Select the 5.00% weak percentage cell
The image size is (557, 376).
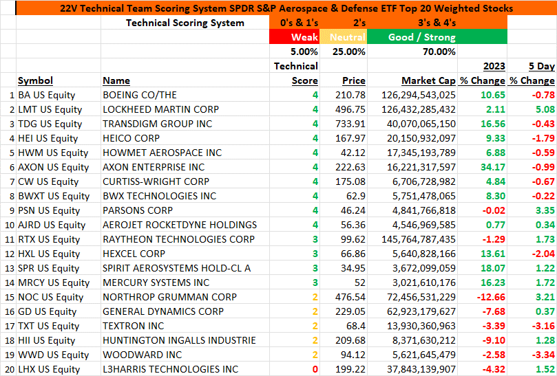point(295,52)
